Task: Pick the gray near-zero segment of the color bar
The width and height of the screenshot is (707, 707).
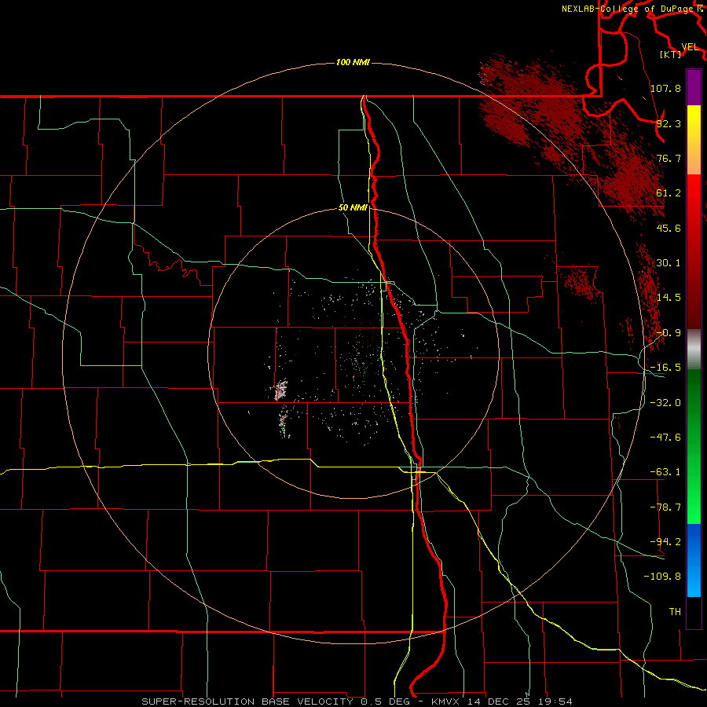Action: (694, 350)
